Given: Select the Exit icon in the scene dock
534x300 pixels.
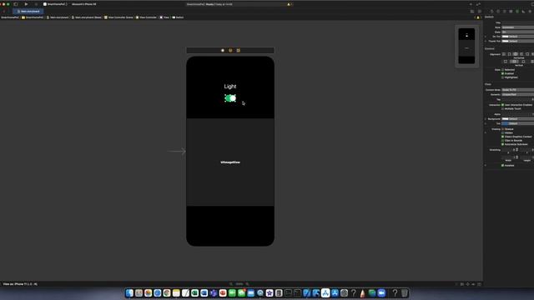Looking at the screenshot, I should [239, 50].
